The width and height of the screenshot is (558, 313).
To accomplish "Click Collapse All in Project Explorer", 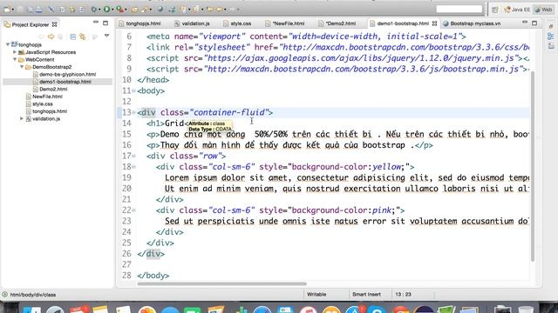I will pyautogui.click(x=73, y=37).
